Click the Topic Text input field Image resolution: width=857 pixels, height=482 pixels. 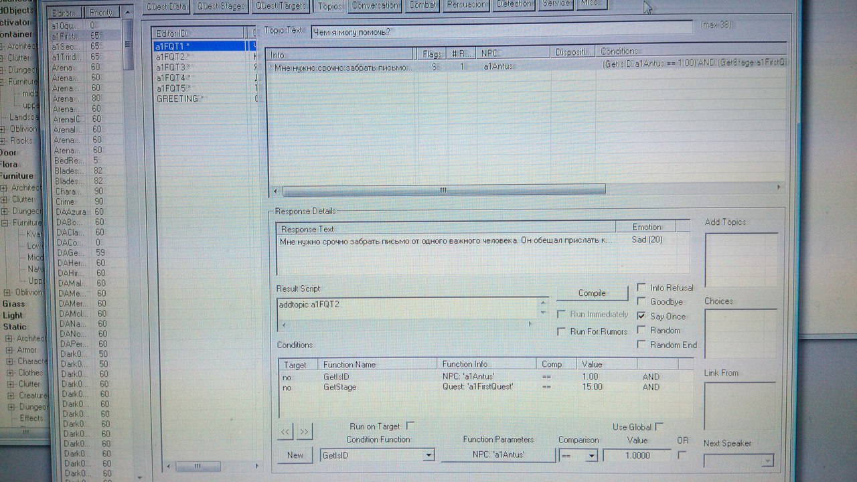501,31
